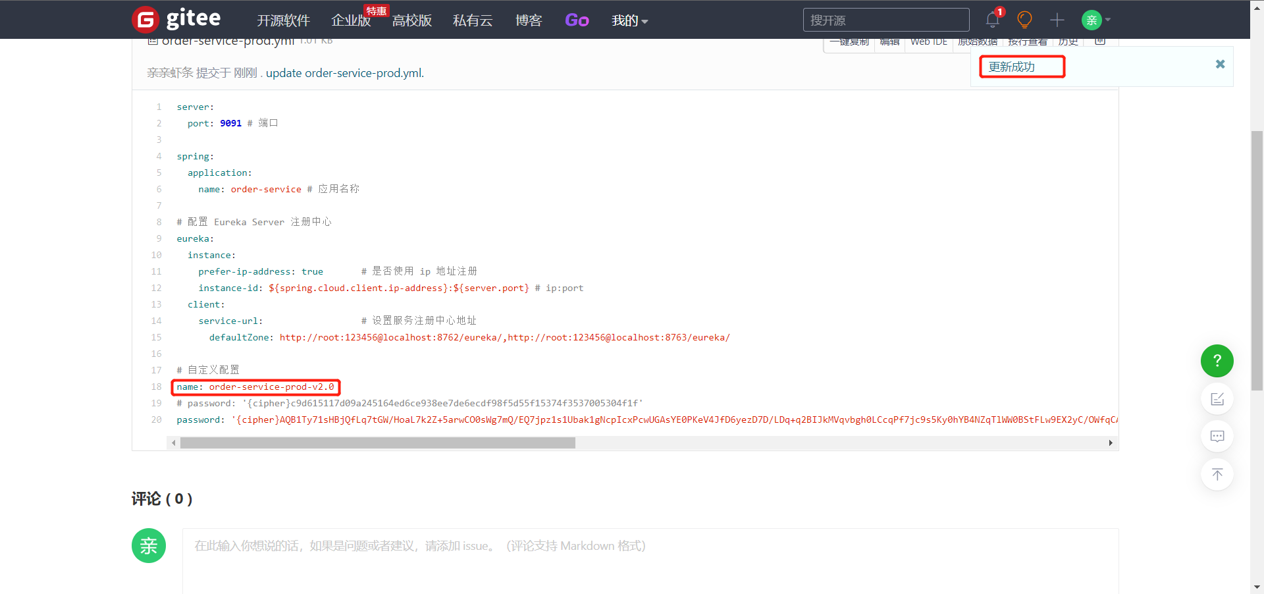Click the orange lightbulb icon
Image resolution: width=1264 pixels, height=594 pixels.
pyautogui.click(x=1024, y=20)
